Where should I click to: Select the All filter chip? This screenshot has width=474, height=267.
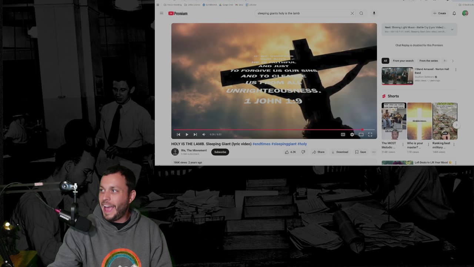coord(385,61)
